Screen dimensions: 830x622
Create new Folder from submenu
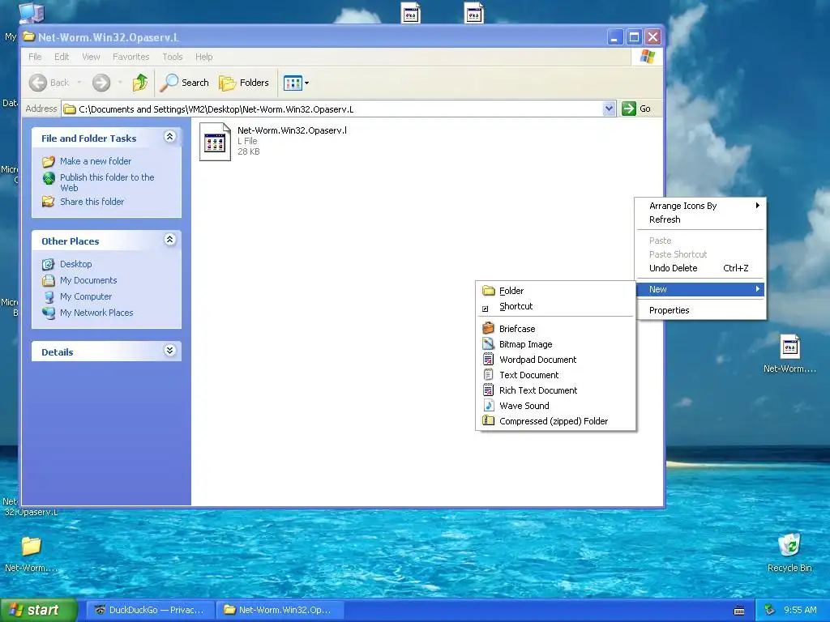pyautogui.click(x=556, y=291)
